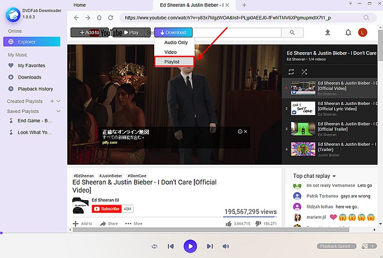
Task: Open Explorer in the sidebar
Action: [x=32, y=41]
